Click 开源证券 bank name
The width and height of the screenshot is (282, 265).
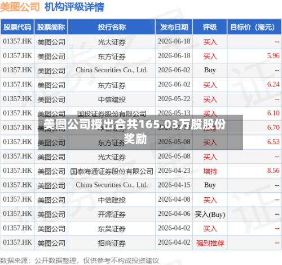pos(112,214)
